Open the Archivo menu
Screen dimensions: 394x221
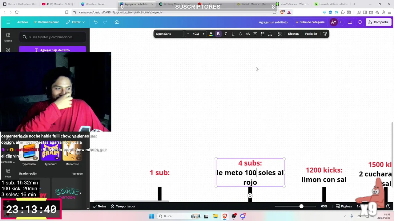pyautogui.click(x=22, y=22)
